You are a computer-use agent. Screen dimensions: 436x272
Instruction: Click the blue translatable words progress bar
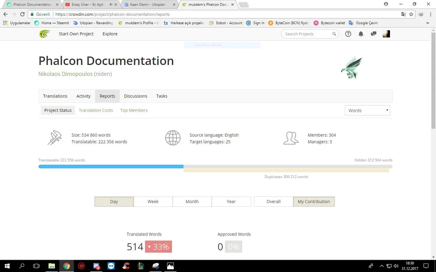pos(111,167)
